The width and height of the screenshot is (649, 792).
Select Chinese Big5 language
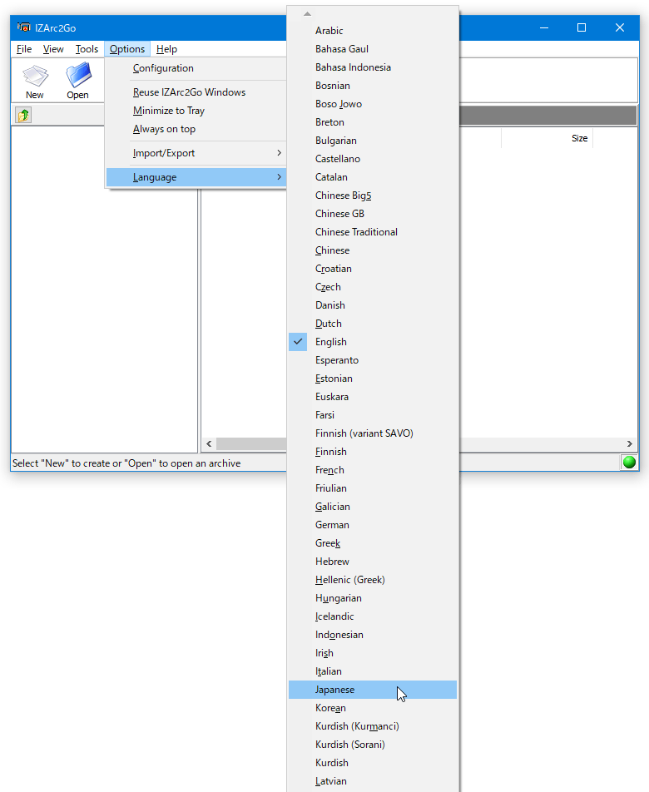point(373,196)
